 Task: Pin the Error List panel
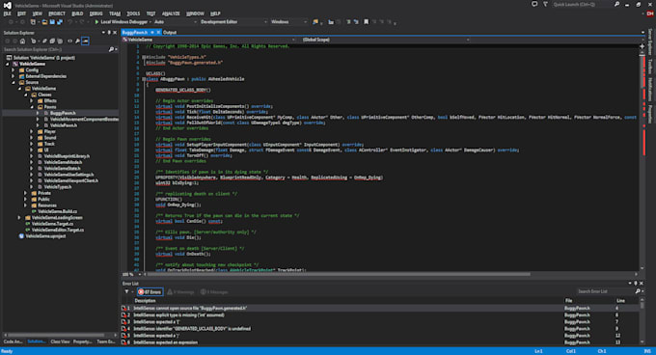(x=636, y=284)
